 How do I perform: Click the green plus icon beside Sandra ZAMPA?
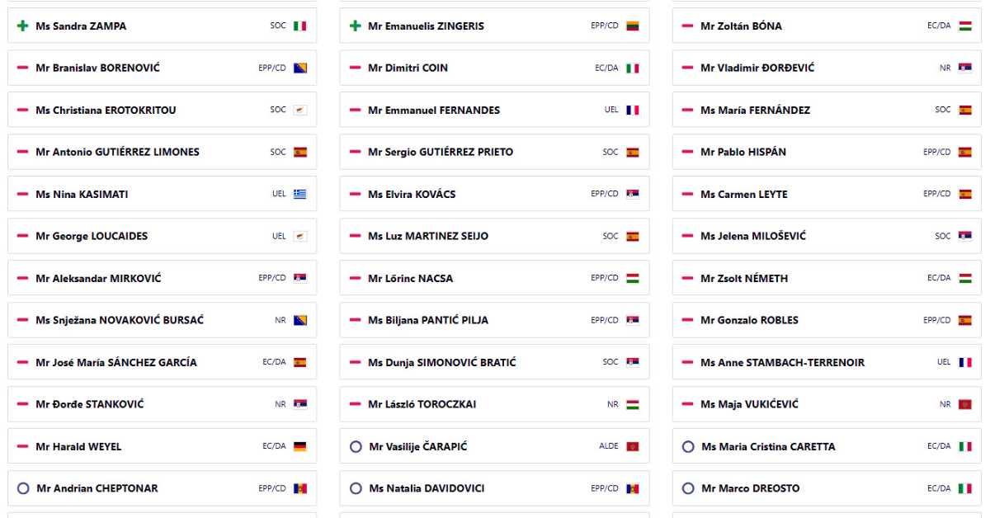click(x=23, y=26)
